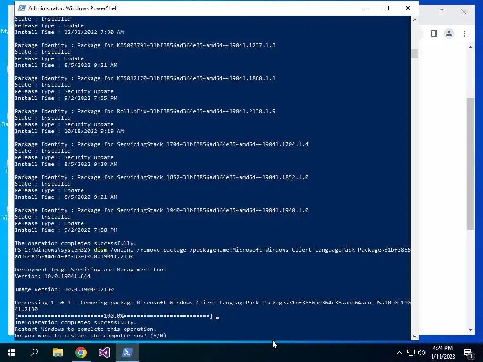This screenshot has height=362, width=483.
Task: Click the PowerShell scrollbar up arrow
Action: tap(415, 20)
